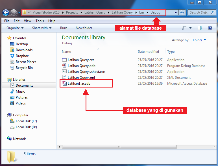
Task: Open the Edit menu
Action: tap(17, 21)
